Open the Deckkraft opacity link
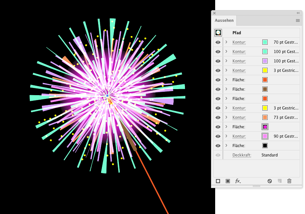This screenshot has height=214, width=305. (x=242, y=155)
